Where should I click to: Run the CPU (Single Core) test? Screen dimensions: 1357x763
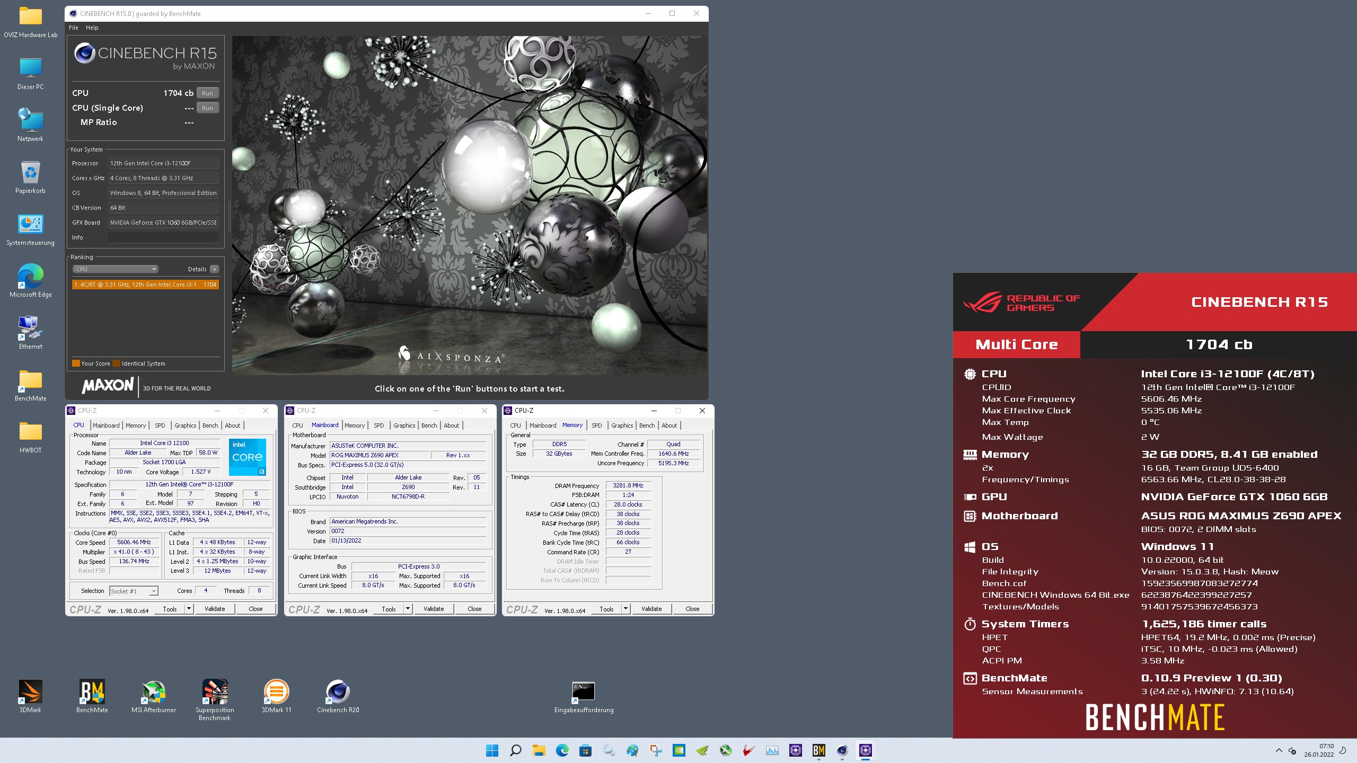click(207, 108)
